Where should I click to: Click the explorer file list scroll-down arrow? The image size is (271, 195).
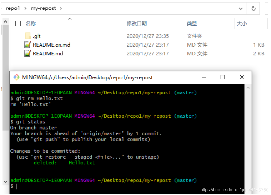[x=5, y=182]
